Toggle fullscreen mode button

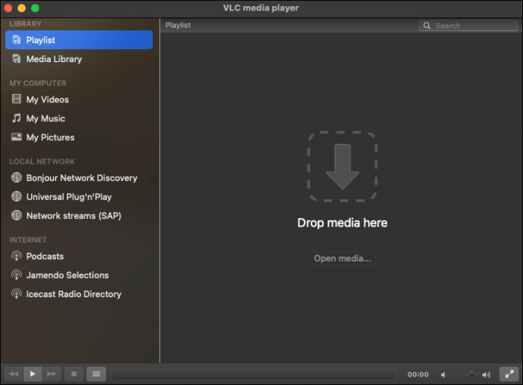509,374
